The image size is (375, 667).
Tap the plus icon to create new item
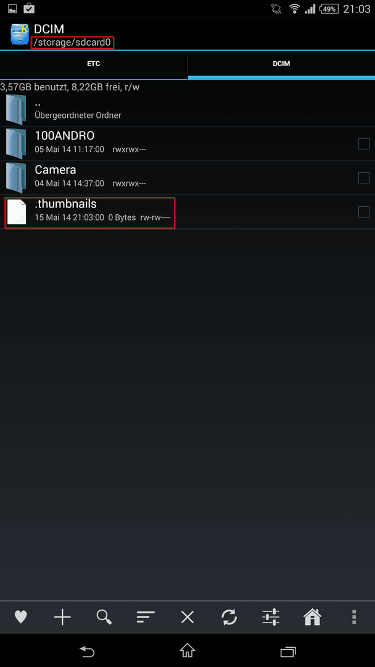(x=62, y=617)
